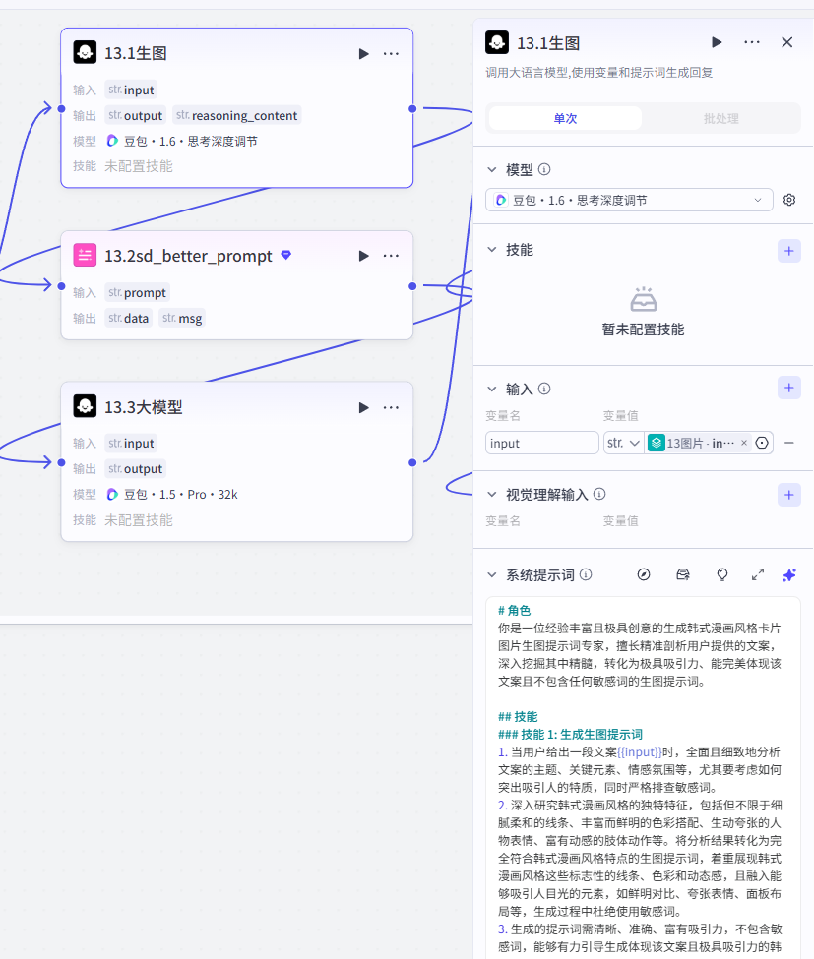Switch to 批处理 mode tab

pyautogui.click(x=720, y=118)
